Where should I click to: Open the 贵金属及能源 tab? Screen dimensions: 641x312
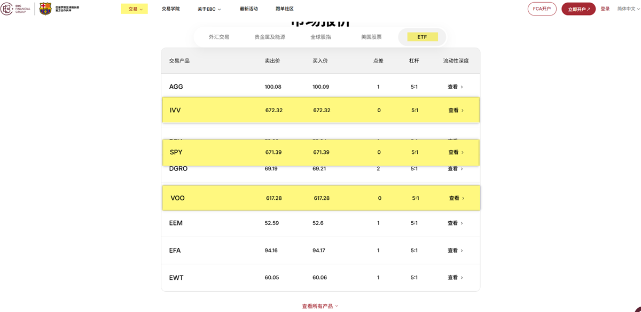(270, 37)
